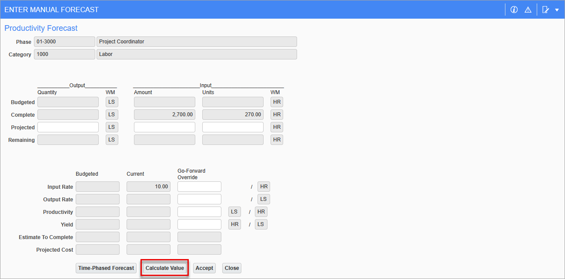The width and height of the screenshot is (565, 279).
Task: Toggle the LS unit on the Productivity row
Action: [x=234, y=211]
